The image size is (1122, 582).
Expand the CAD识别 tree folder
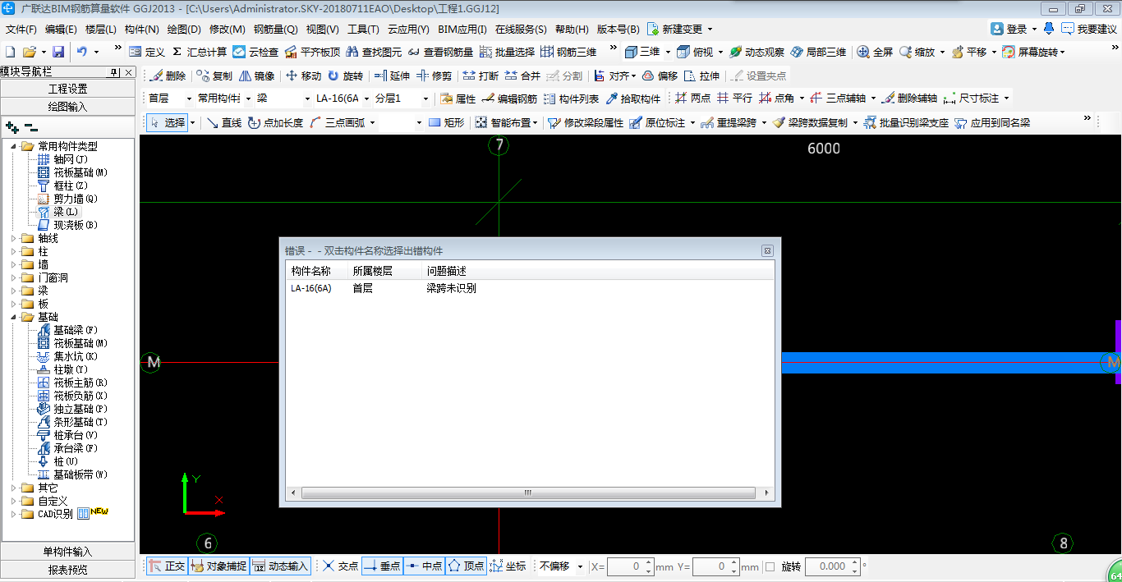14,515
